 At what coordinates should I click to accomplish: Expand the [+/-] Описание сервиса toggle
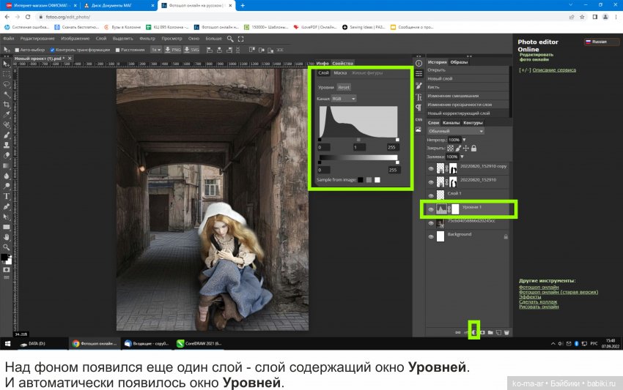(548, 70)
